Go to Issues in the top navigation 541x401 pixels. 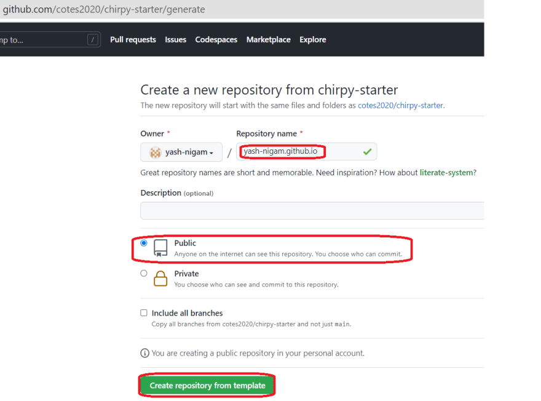(x=175, y=40)
